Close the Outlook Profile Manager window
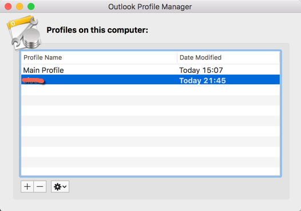 (x=8, y=6)
